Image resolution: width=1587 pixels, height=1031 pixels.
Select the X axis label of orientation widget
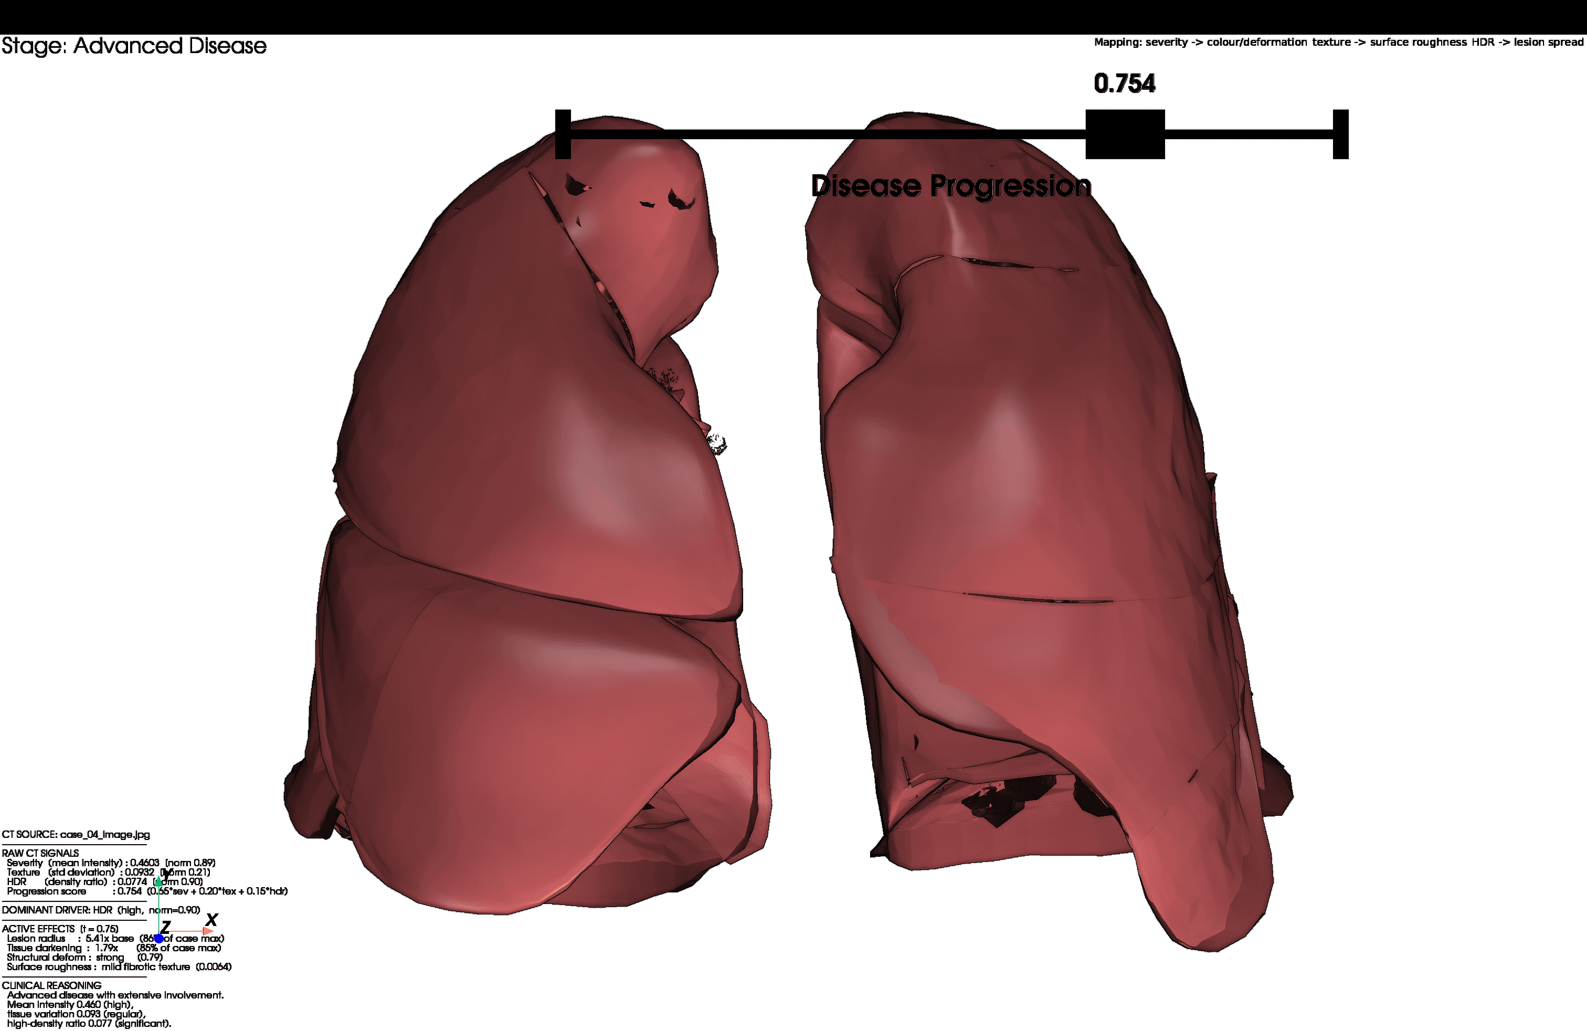tap(211, 920)
